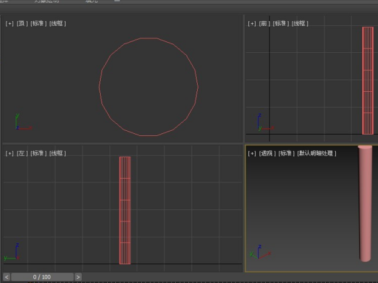
Task: Click the [左] view label in Left viewport
Action: click(x=22, y=153)
